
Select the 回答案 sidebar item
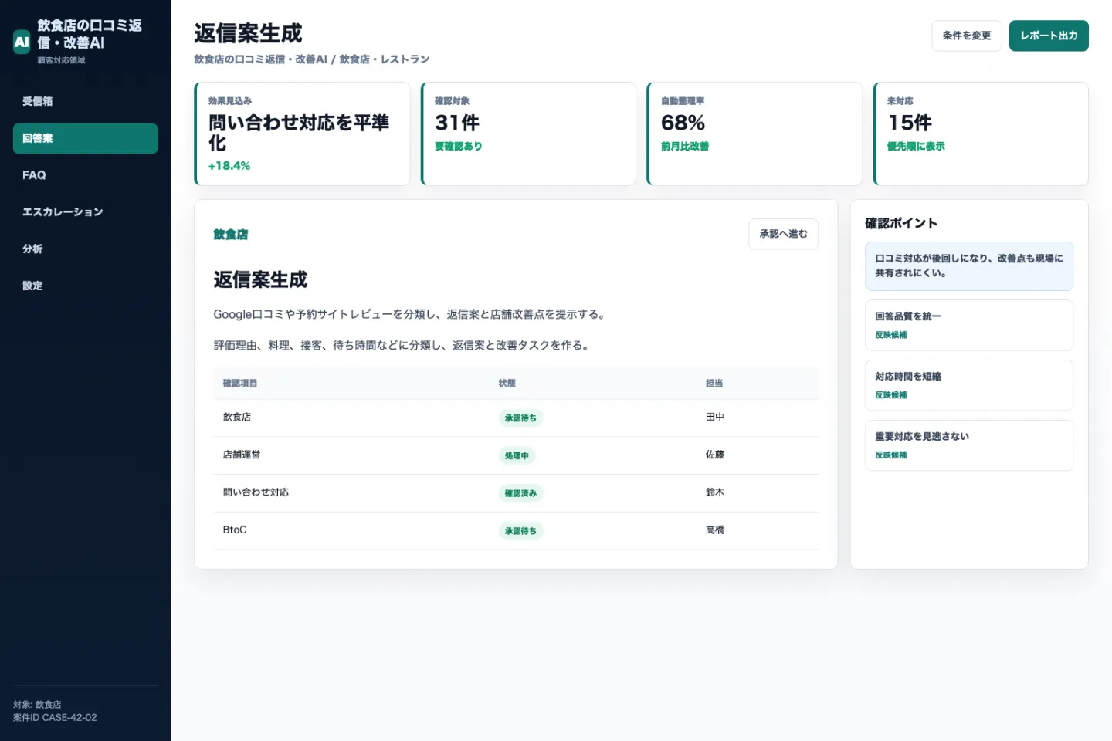pos(85,138)
